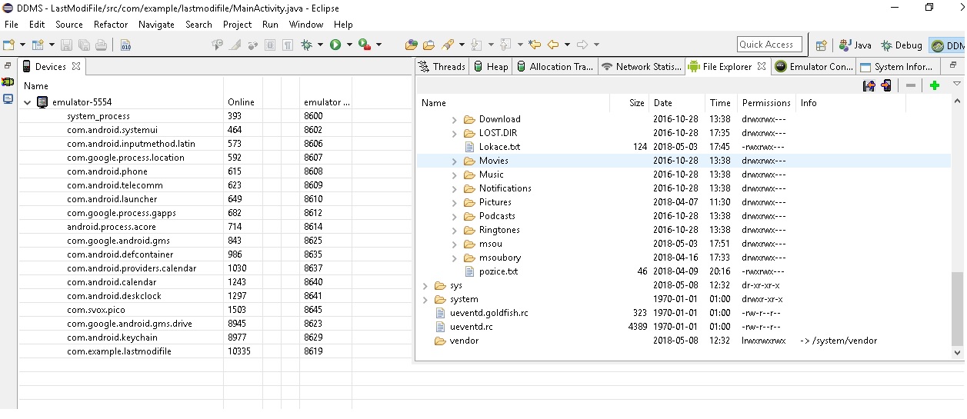Open the Refactor menu
The height and width of the screenshot is (419, 967).
click(111, 25)
